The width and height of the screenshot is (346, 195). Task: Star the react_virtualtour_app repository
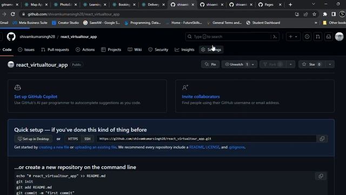(312, 64)
